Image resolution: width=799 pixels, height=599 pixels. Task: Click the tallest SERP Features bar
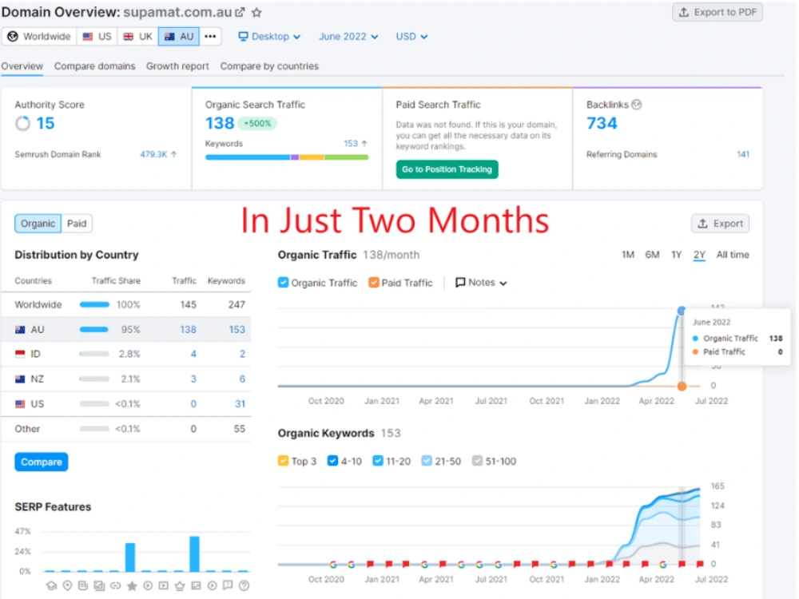(194, 553)
